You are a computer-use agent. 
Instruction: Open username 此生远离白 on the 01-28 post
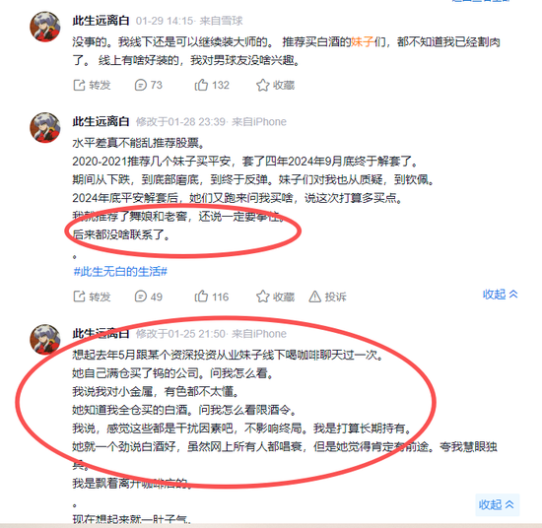(101, 121)
